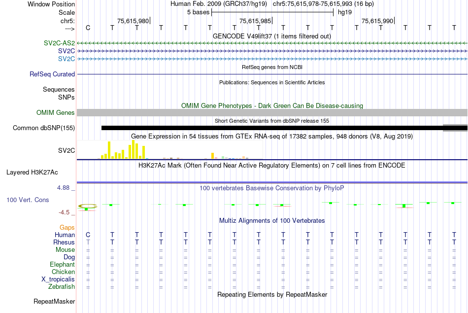This screenshot has width=468, height=313.
Task: Open the RefSeq Curated track label
Action: 52,74
